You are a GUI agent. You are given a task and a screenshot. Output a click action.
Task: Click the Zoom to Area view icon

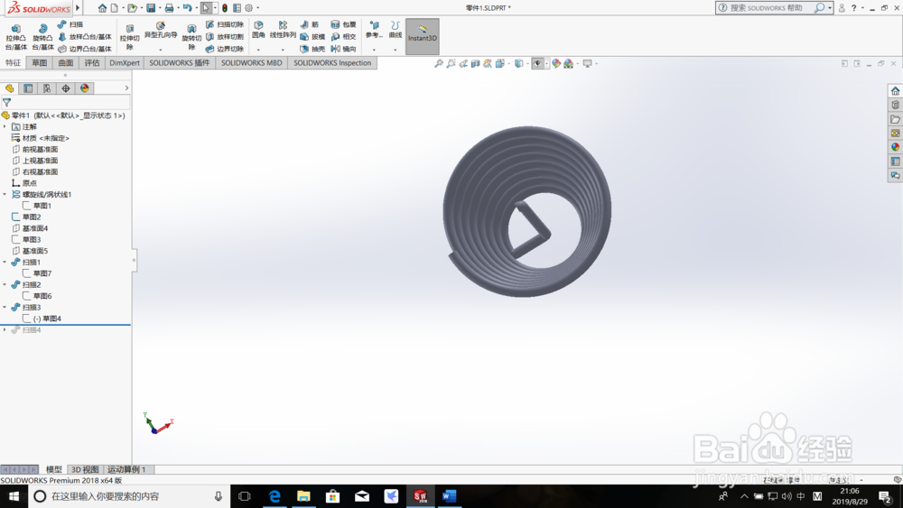451,63
